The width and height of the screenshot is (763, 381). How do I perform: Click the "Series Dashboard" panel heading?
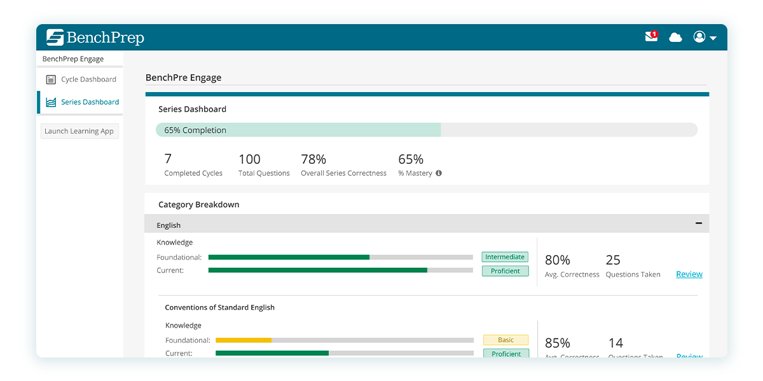(193, 109)
